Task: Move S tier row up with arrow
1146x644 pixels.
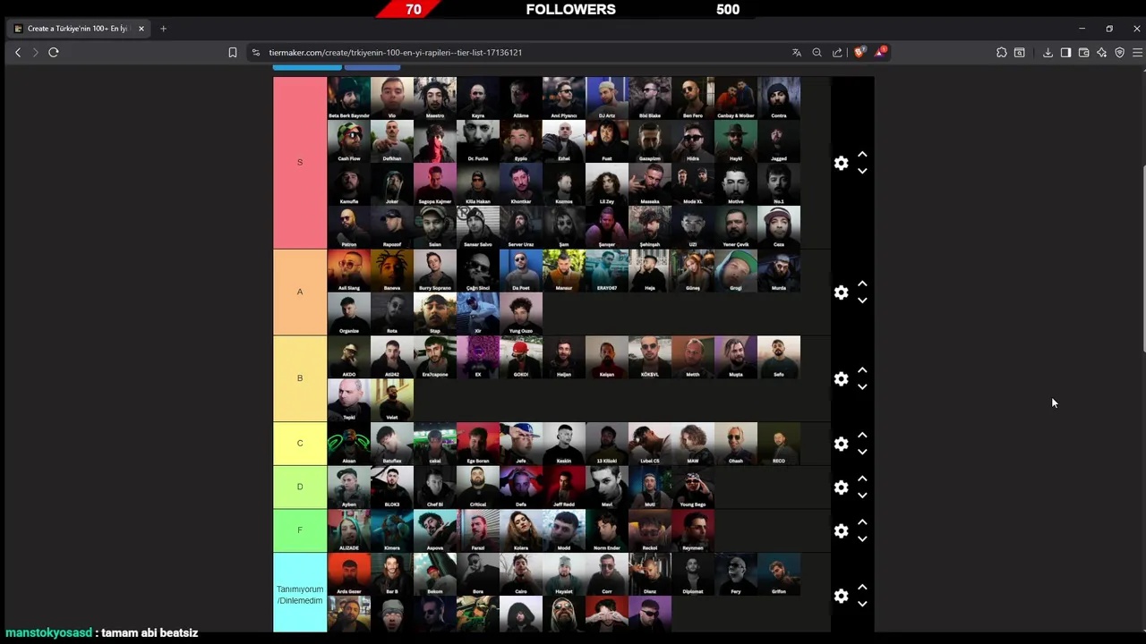Action: click(x=862, y=155)
